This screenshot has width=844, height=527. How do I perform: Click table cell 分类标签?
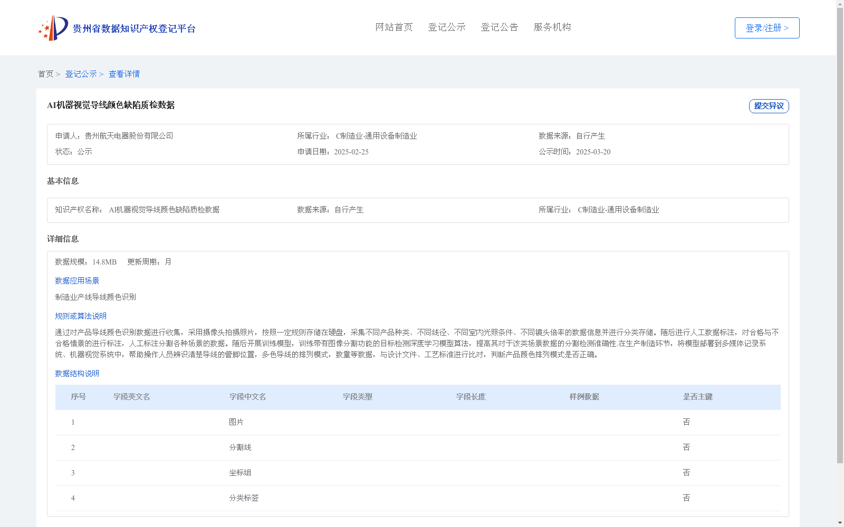point(244,498)
